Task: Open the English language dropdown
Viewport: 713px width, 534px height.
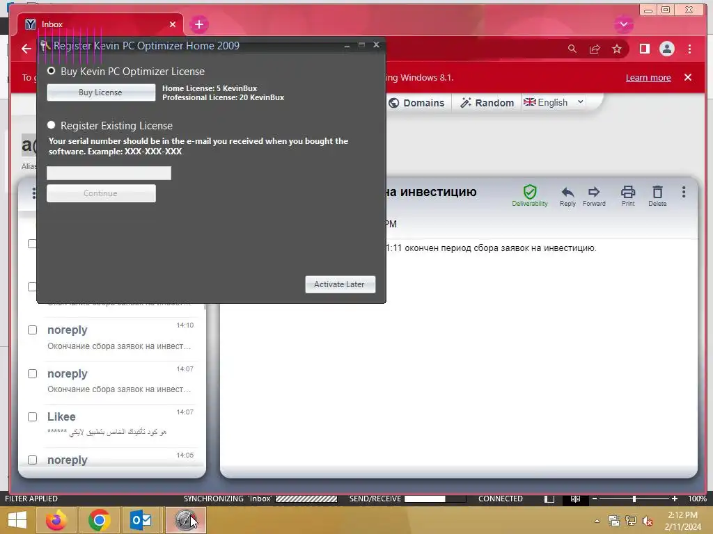Action: pyautogui.click(x=554, y=102)
